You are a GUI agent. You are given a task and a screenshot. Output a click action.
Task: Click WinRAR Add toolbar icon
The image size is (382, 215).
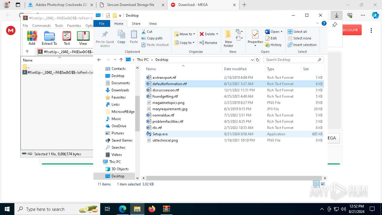tap(32, 38)
